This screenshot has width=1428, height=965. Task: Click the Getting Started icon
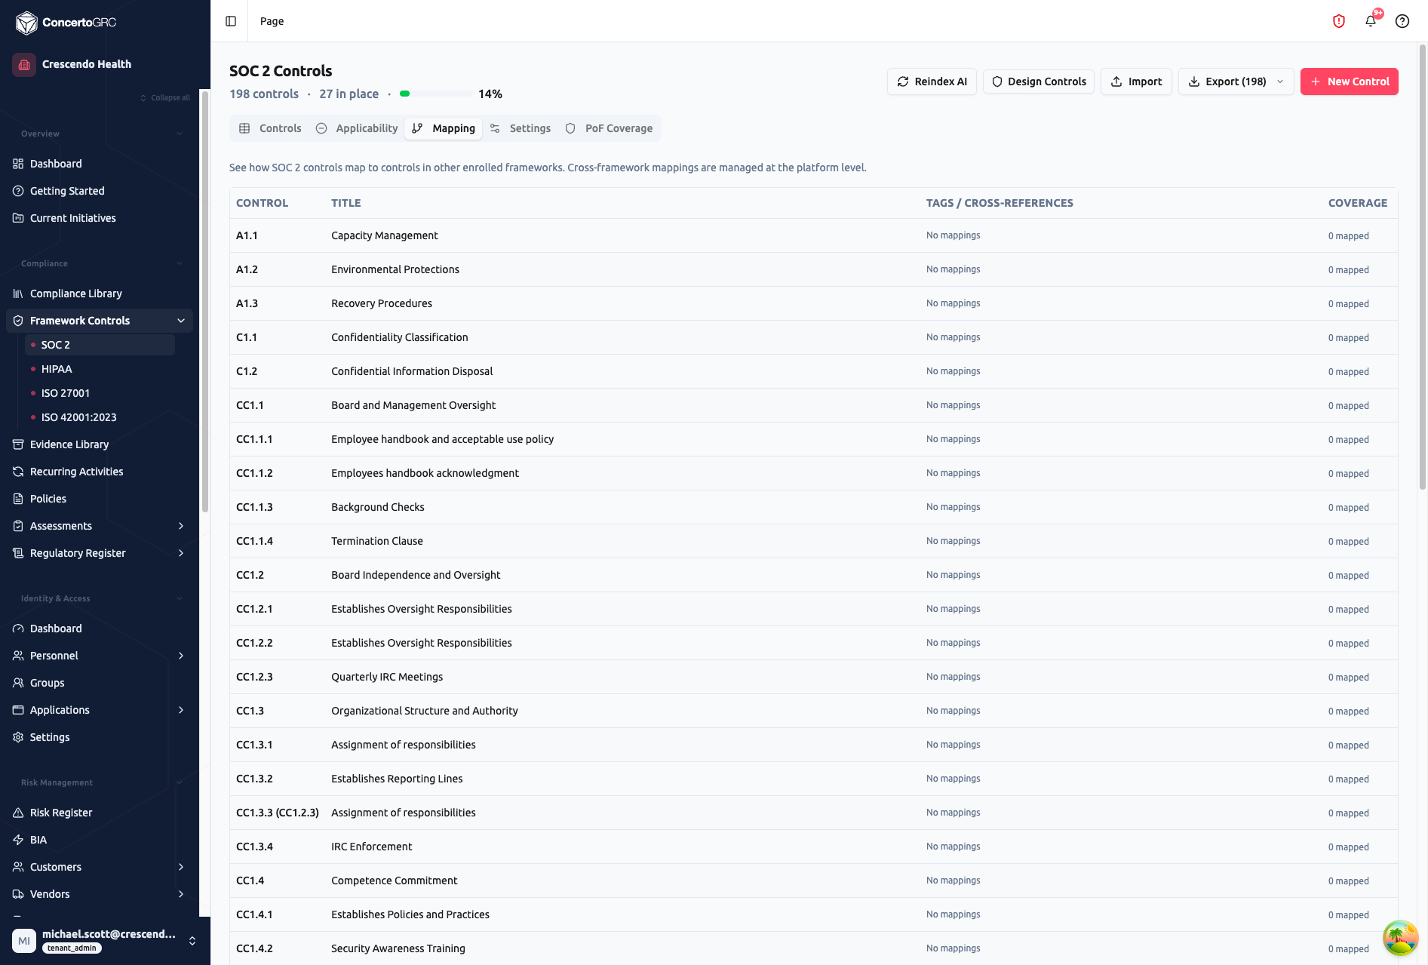[x=18, y=191]
